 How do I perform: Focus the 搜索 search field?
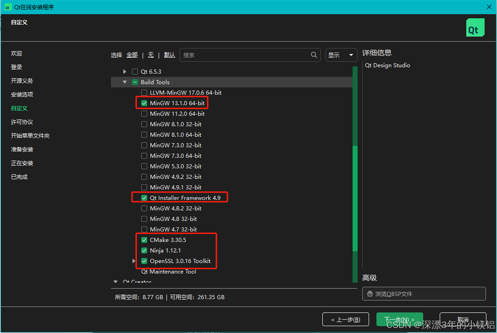point(250,55)
